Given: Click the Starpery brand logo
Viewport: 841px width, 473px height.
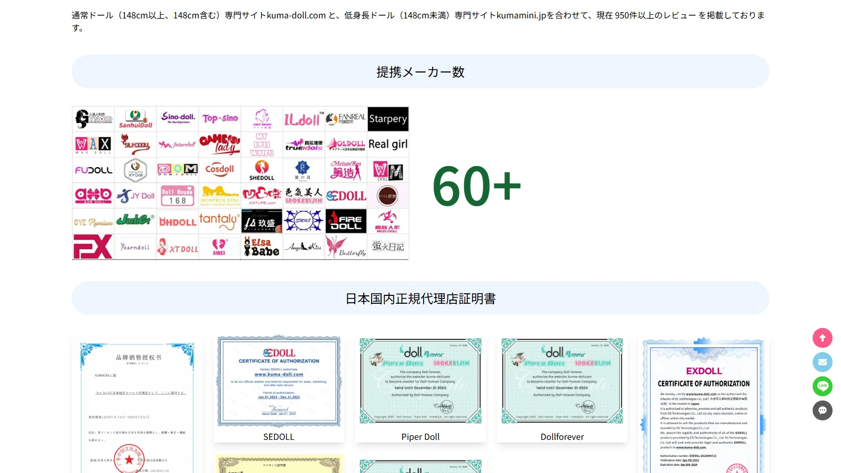Looking at the screenshot, I should tap(388, 119).
